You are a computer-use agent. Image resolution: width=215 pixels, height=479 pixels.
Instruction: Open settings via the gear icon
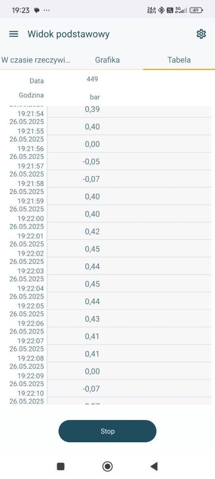click(x=201, y=34)
